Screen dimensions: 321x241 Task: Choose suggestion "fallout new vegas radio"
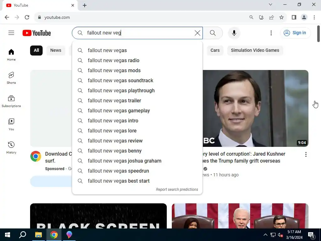[137, 61]
